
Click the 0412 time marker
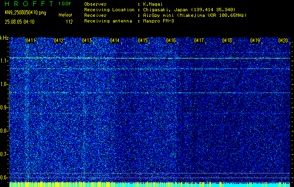(58, 40)
